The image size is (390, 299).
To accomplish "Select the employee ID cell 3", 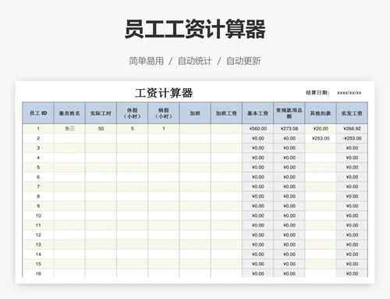I will click(x=38, y=148).
